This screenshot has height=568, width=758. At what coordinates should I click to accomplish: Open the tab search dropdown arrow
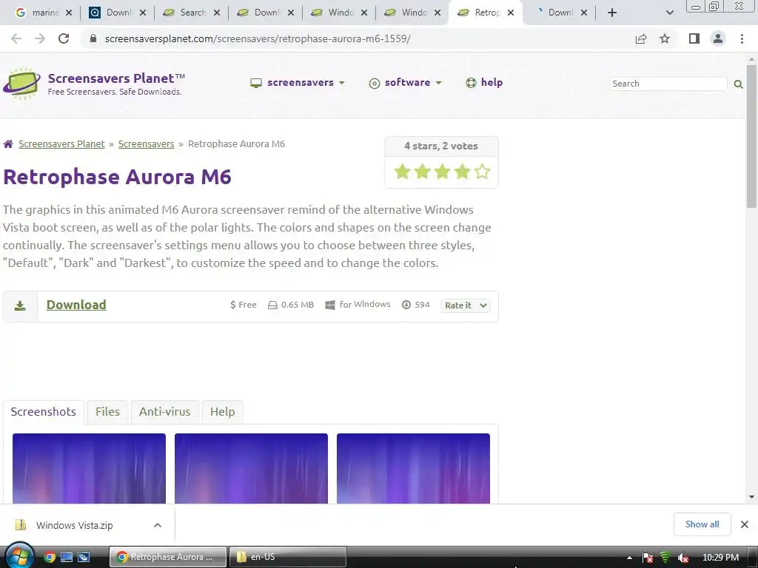[x=669, y=13]
